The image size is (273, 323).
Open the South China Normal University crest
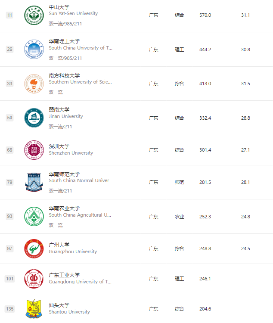(34, 182)
